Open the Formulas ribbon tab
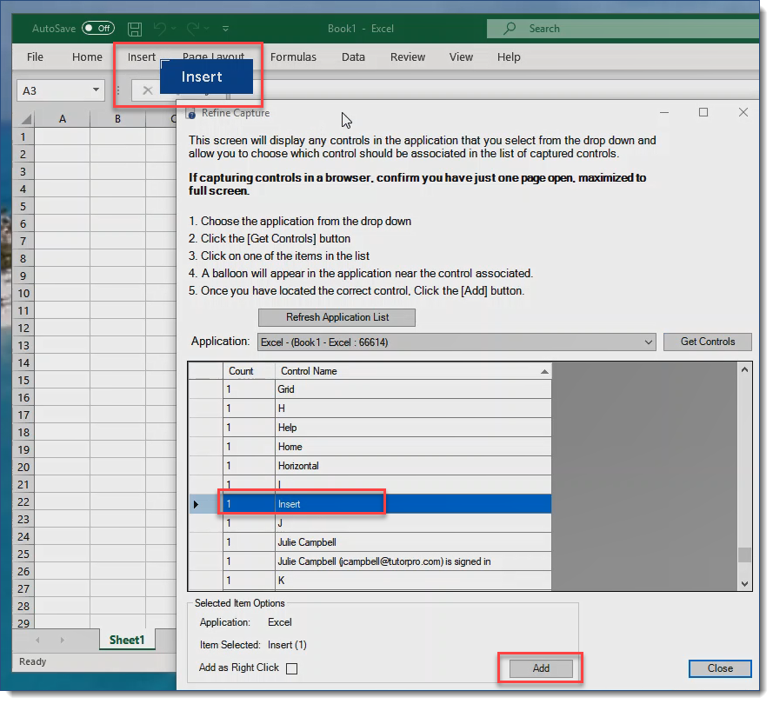 tap(293, 57)
